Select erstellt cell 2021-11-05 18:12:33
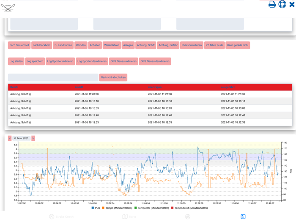 87,123
